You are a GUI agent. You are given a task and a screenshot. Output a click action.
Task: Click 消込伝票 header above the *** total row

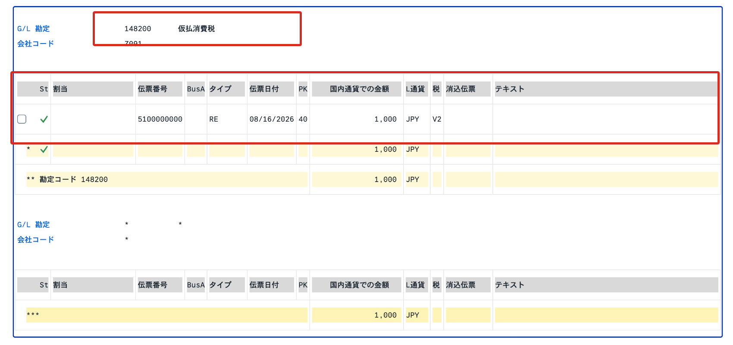click(x=468, y=285)
